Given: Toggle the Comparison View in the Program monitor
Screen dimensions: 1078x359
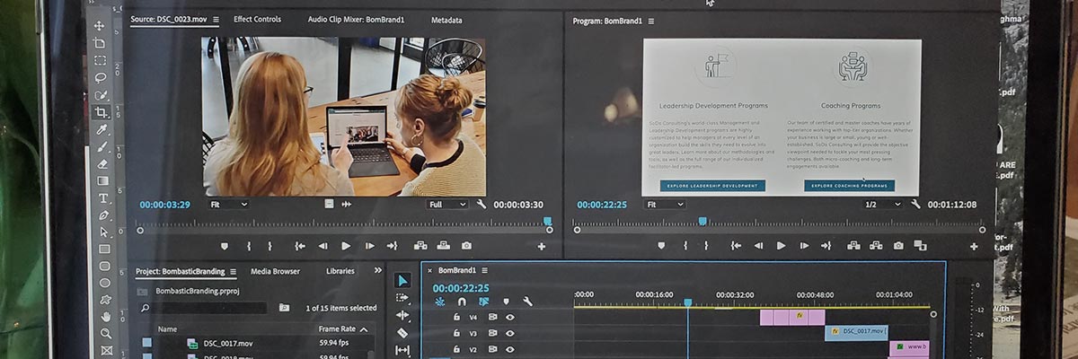Looking at the screenshot, I should click(920, 245).
